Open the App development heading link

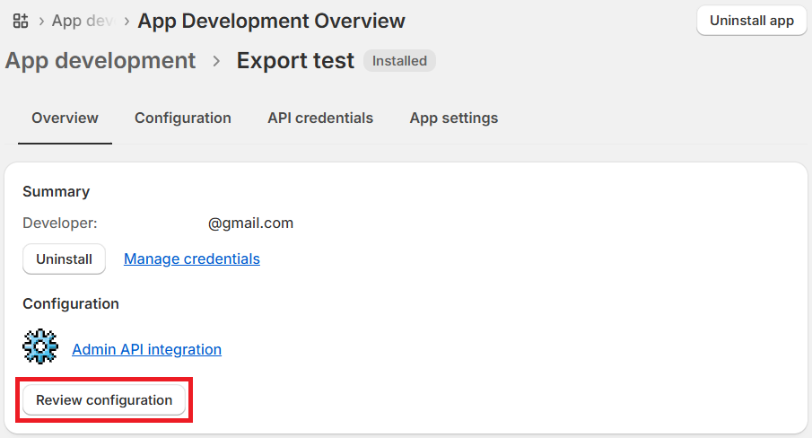[100, 61]
